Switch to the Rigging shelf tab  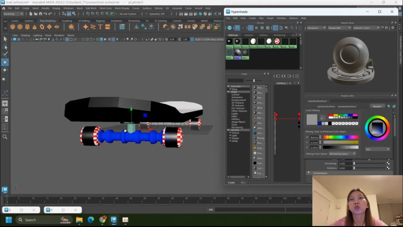click(100, 21)
